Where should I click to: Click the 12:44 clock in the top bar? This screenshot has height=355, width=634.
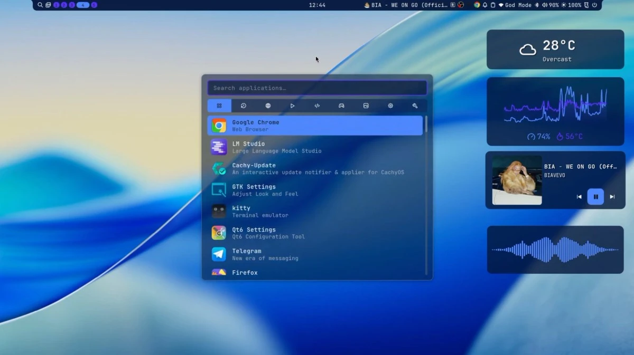[317, 5]
